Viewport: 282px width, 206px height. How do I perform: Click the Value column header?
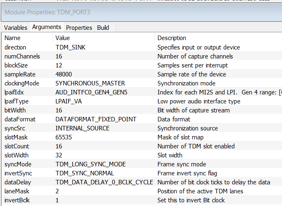point(64,38)
